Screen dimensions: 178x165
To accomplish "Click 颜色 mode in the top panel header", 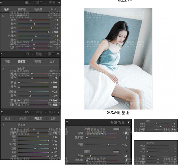I will click(x=39, y=3).
